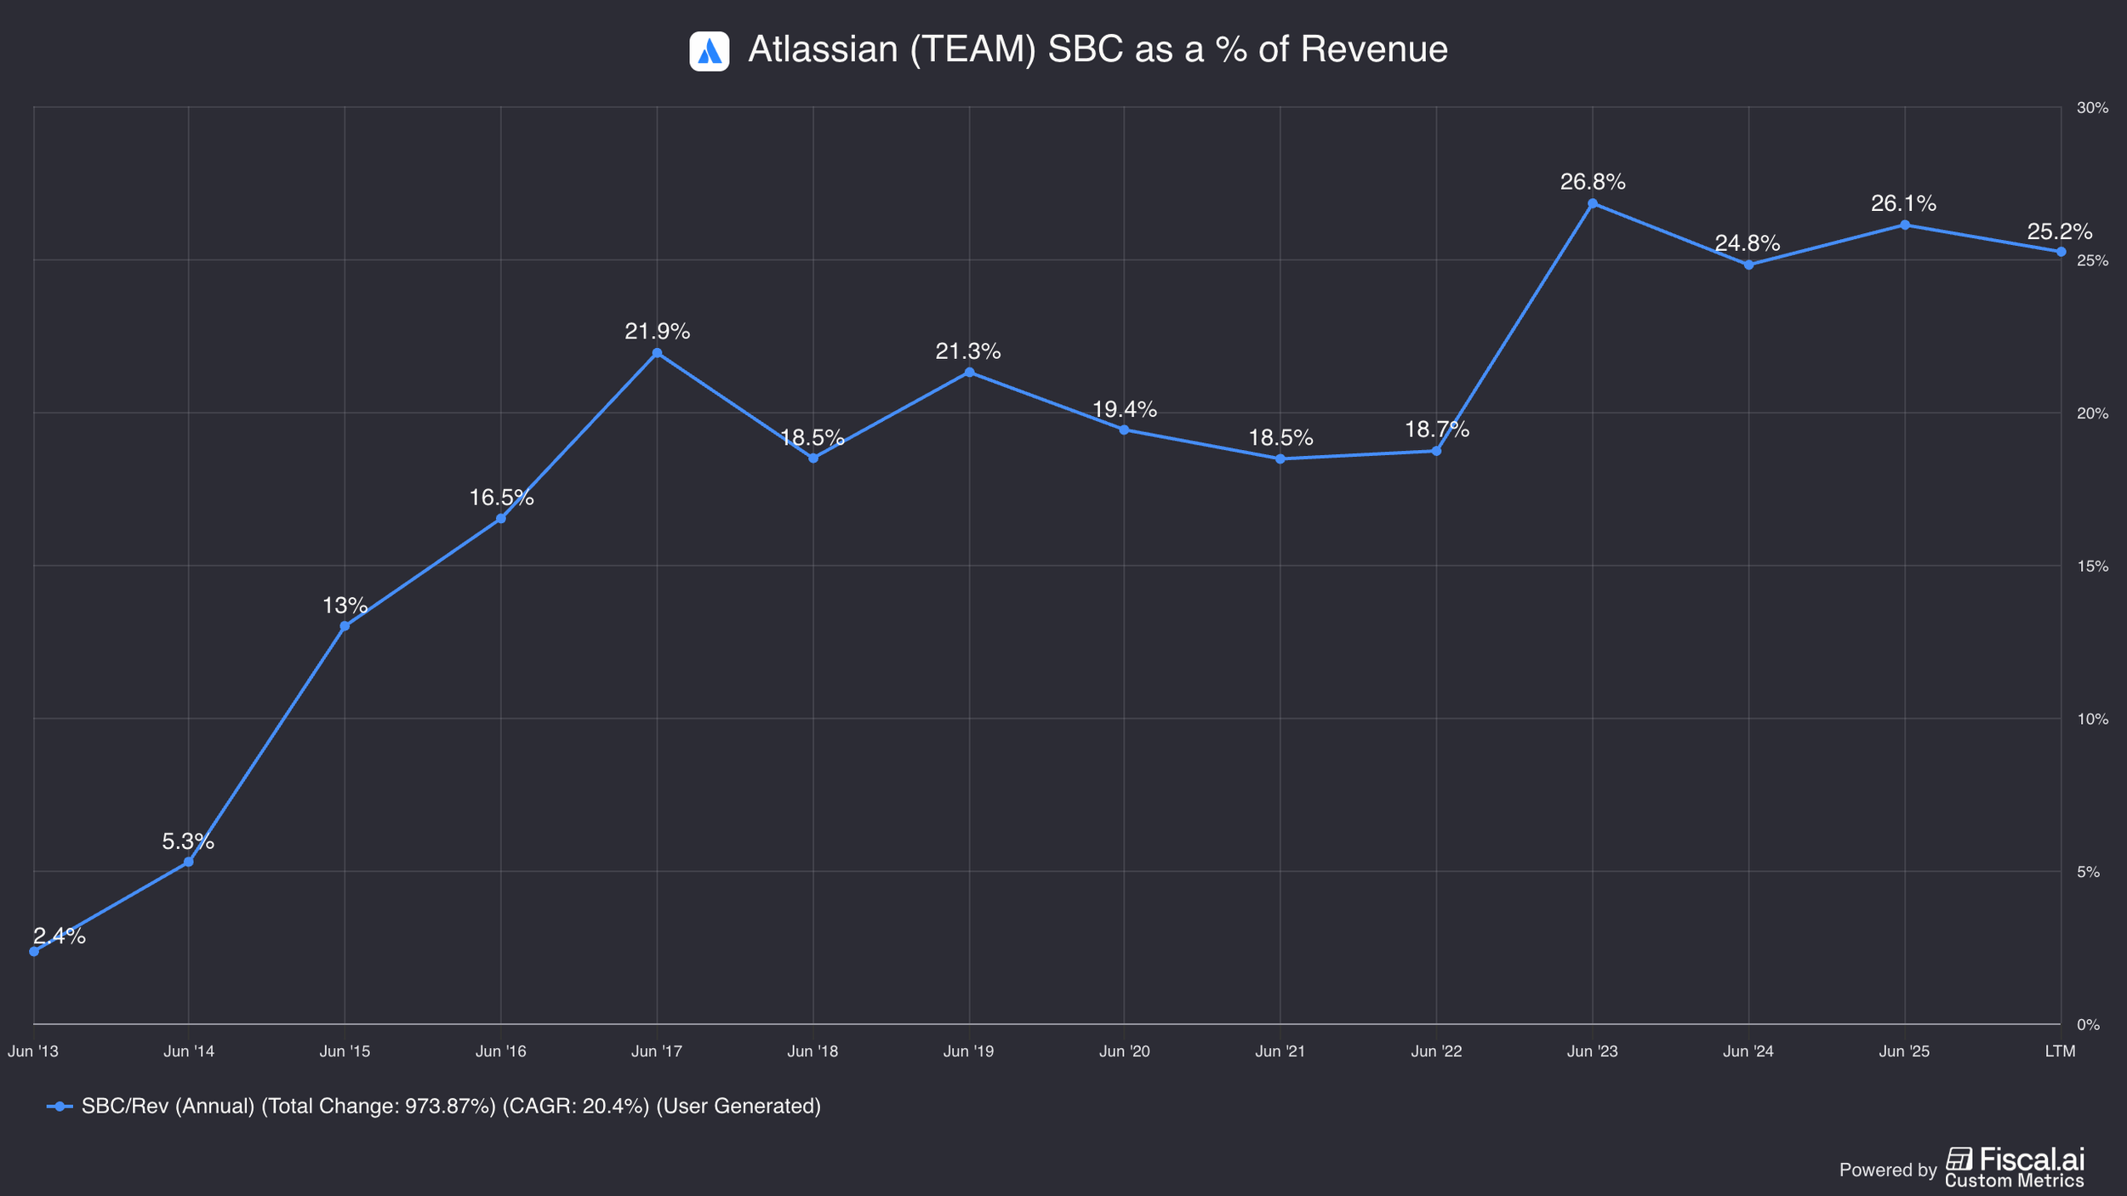Select the 20% y-axis label
2127x1196 pixels.
tap(2093, 413)
